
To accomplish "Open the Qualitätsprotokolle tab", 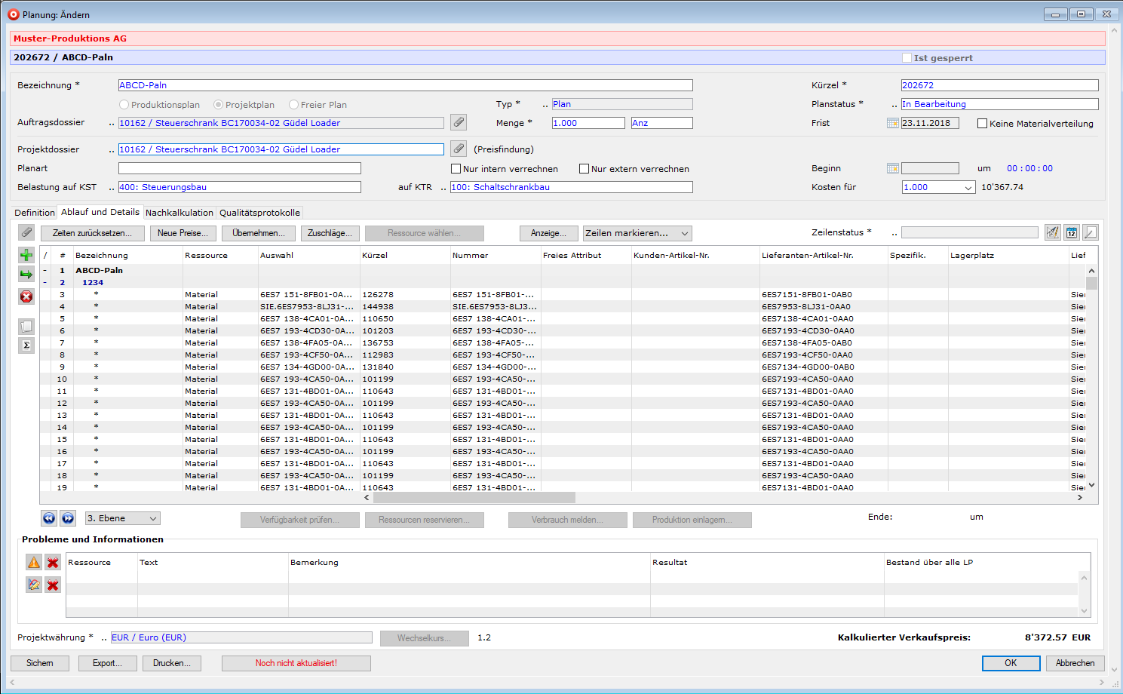I will pyautogui.click(x=259, y=213).
